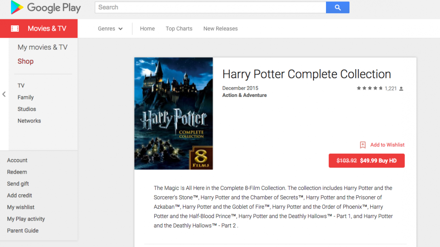This screenshot has width=440, height=247.
Task: Click Add credit in the sidebar
Action: [19, 195]
